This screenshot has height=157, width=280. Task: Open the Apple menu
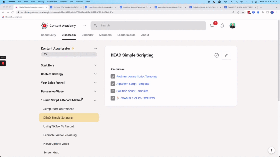(x=4, y=2)
